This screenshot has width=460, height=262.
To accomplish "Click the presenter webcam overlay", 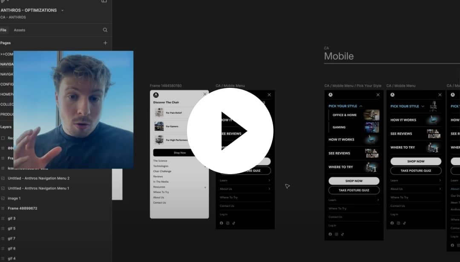I will point(73,110).
